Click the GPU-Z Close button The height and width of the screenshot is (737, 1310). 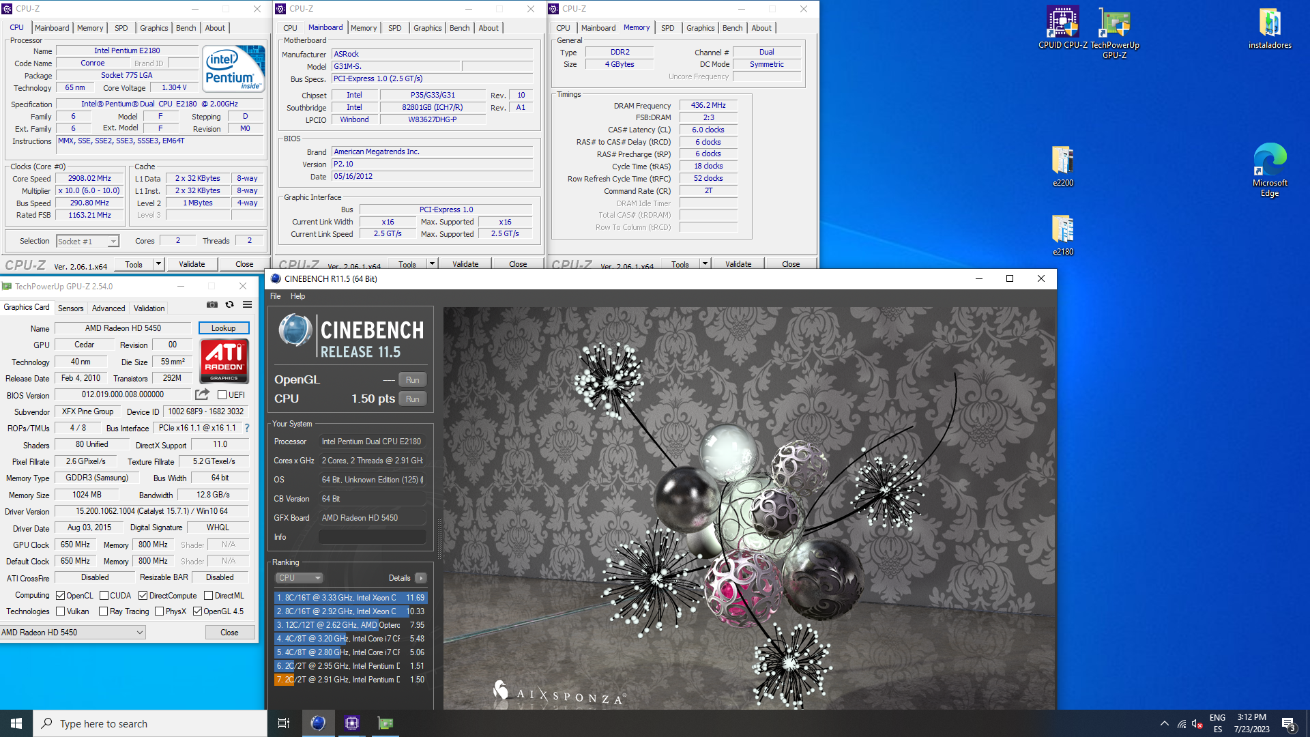(x=230, y=633)
